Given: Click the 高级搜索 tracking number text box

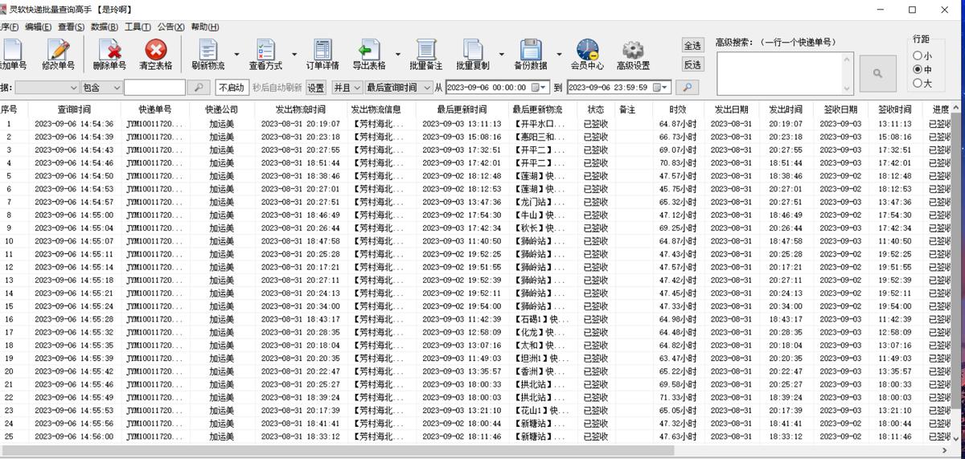Looking at the screenshot, I should tap(784, 73).
